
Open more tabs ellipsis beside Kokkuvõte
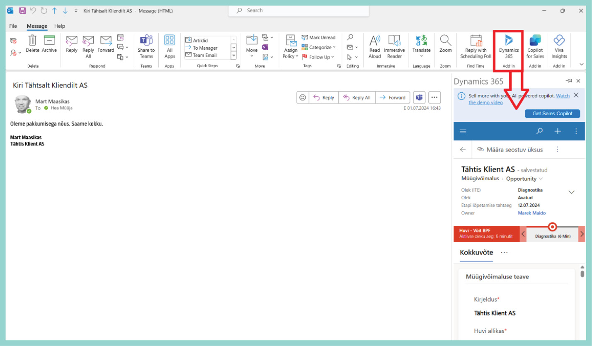pos(504,252)
